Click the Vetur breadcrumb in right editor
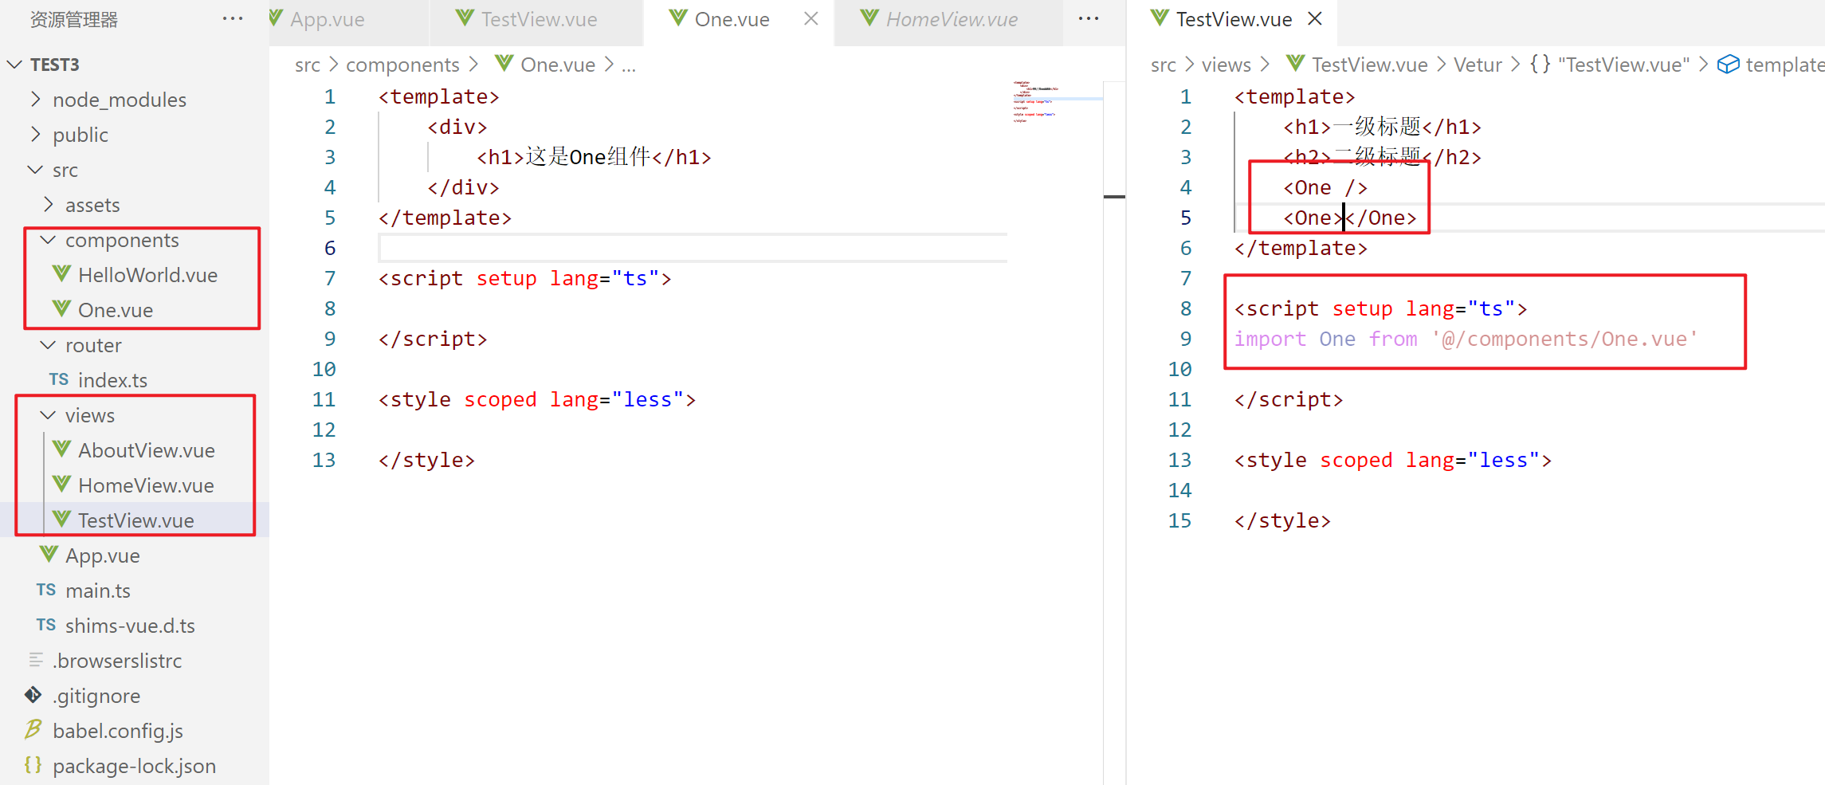This screenshot has height=785, width=1825. coord(1477,65)
